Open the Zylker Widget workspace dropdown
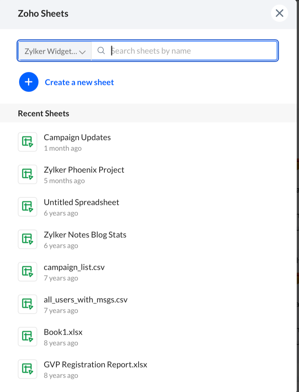 pyautogui.click(x=55, y=51)
